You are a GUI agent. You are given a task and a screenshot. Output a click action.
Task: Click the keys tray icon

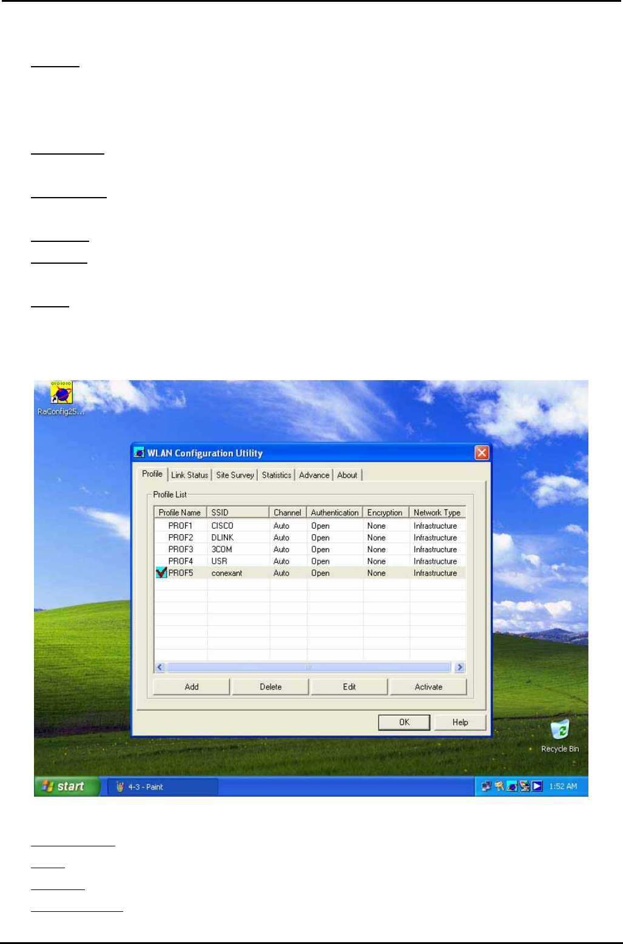(x=499, y=786)
